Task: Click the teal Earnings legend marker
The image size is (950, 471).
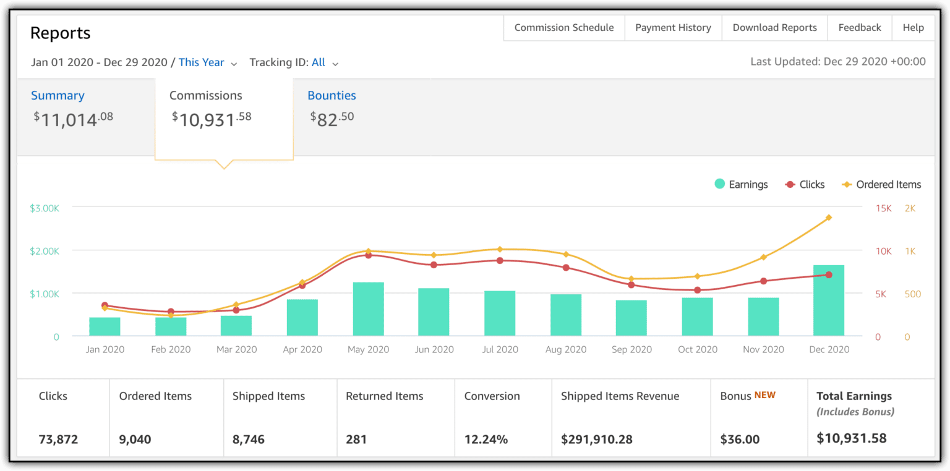Action: coord(719,184)
